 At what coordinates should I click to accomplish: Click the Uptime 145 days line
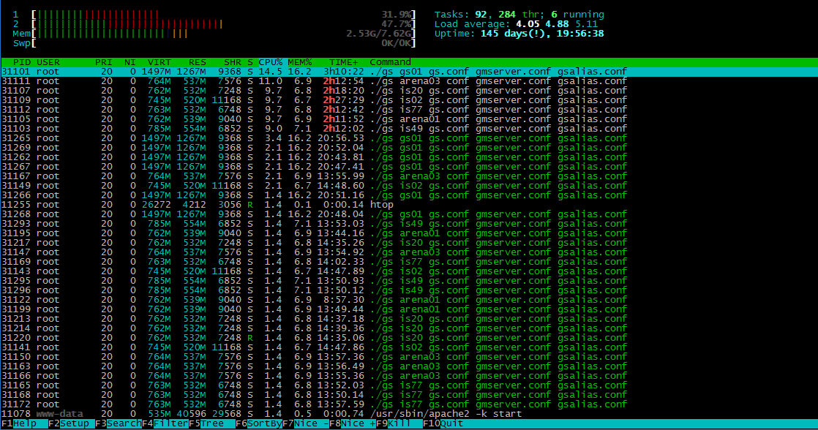point(519,34)
